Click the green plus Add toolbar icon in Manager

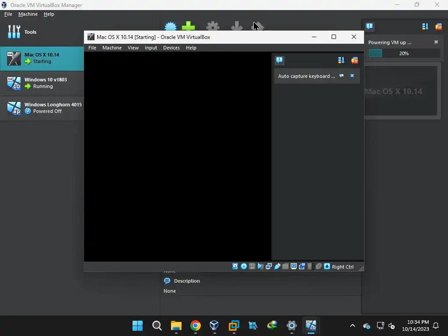point(188,26)
